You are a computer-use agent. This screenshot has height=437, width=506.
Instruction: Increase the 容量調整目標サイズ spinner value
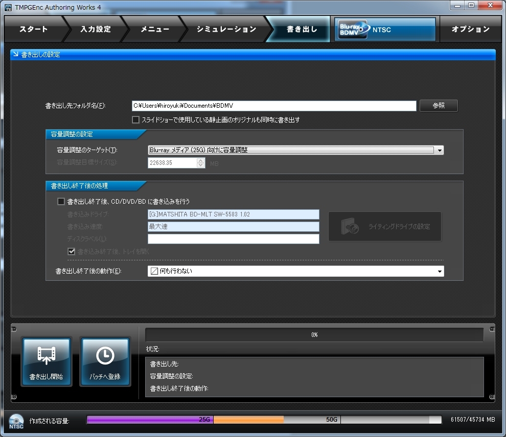201,160
